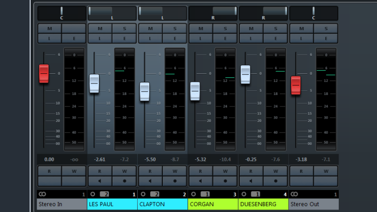
Task: Click mono circle icon on LES PAUL
Action: pos(92,194)
